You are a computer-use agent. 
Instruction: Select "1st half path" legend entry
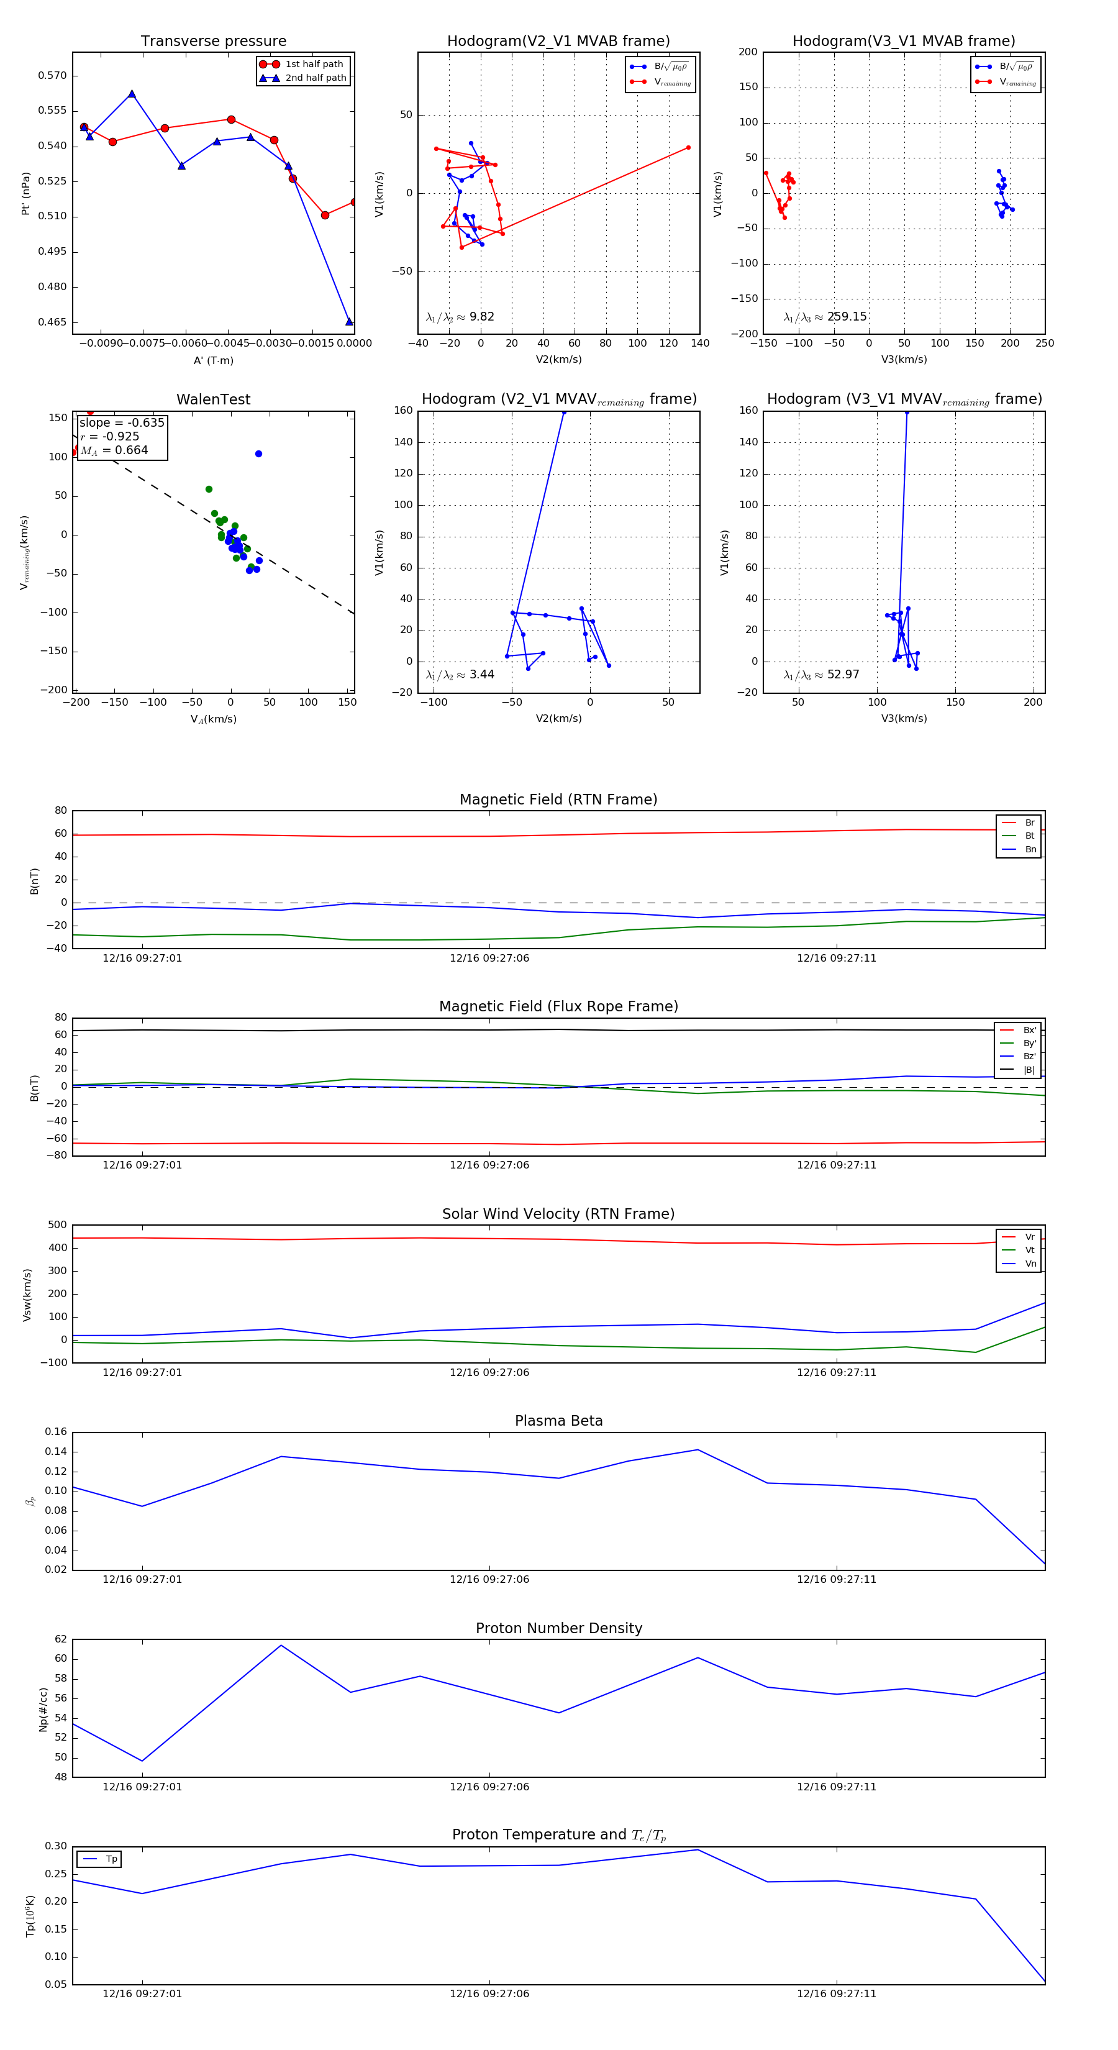click(x=303, y=65)
